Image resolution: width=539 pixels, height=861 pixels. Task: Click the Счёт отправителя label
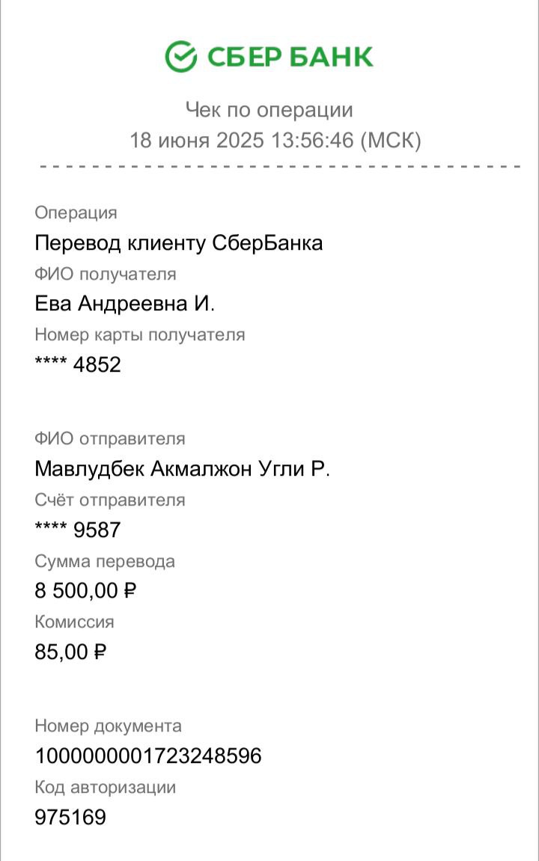pyautogui.click(x=110, y=500)
